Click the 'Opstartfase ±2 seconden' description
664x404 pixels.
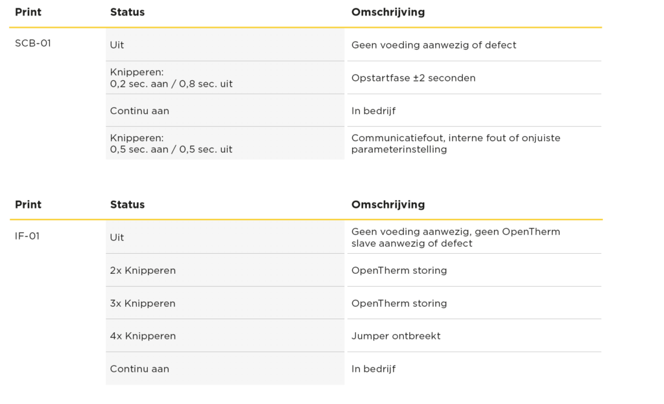413,78
